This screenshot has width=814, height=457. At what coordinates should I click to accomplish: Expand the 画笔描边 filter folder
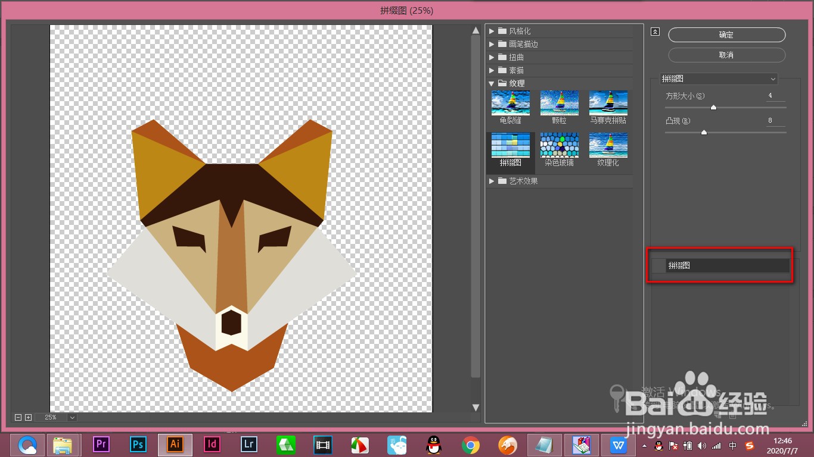point(492,44)
